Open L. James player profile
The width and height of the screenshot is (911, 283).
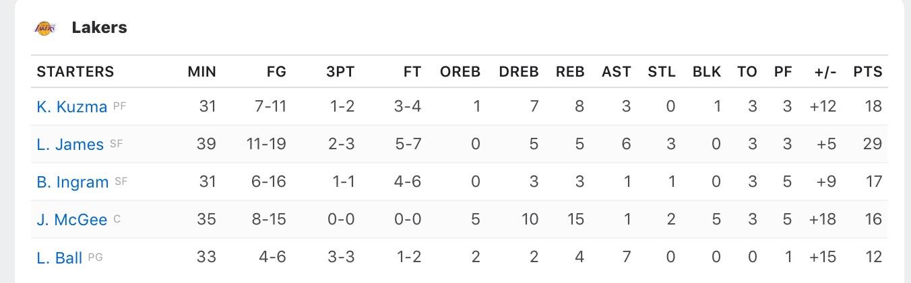click(x=70, y=144)
